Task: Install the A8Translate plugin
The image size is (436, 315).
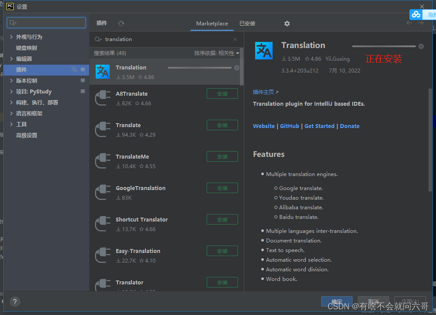Action: coord(222,93)
